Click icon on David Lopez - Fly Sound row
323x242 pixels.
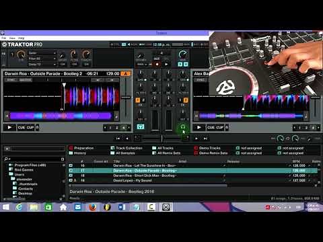71,180
